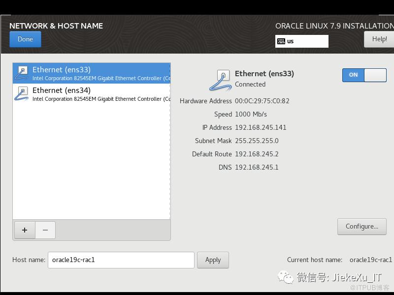Viewport: 394px width, 295px height.
Task: Click the keyboard icon beside us layout
Action: coord(281,41)
